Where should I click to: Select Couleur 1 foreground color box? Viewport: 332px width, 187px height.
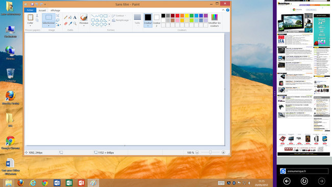coord(148,20)
